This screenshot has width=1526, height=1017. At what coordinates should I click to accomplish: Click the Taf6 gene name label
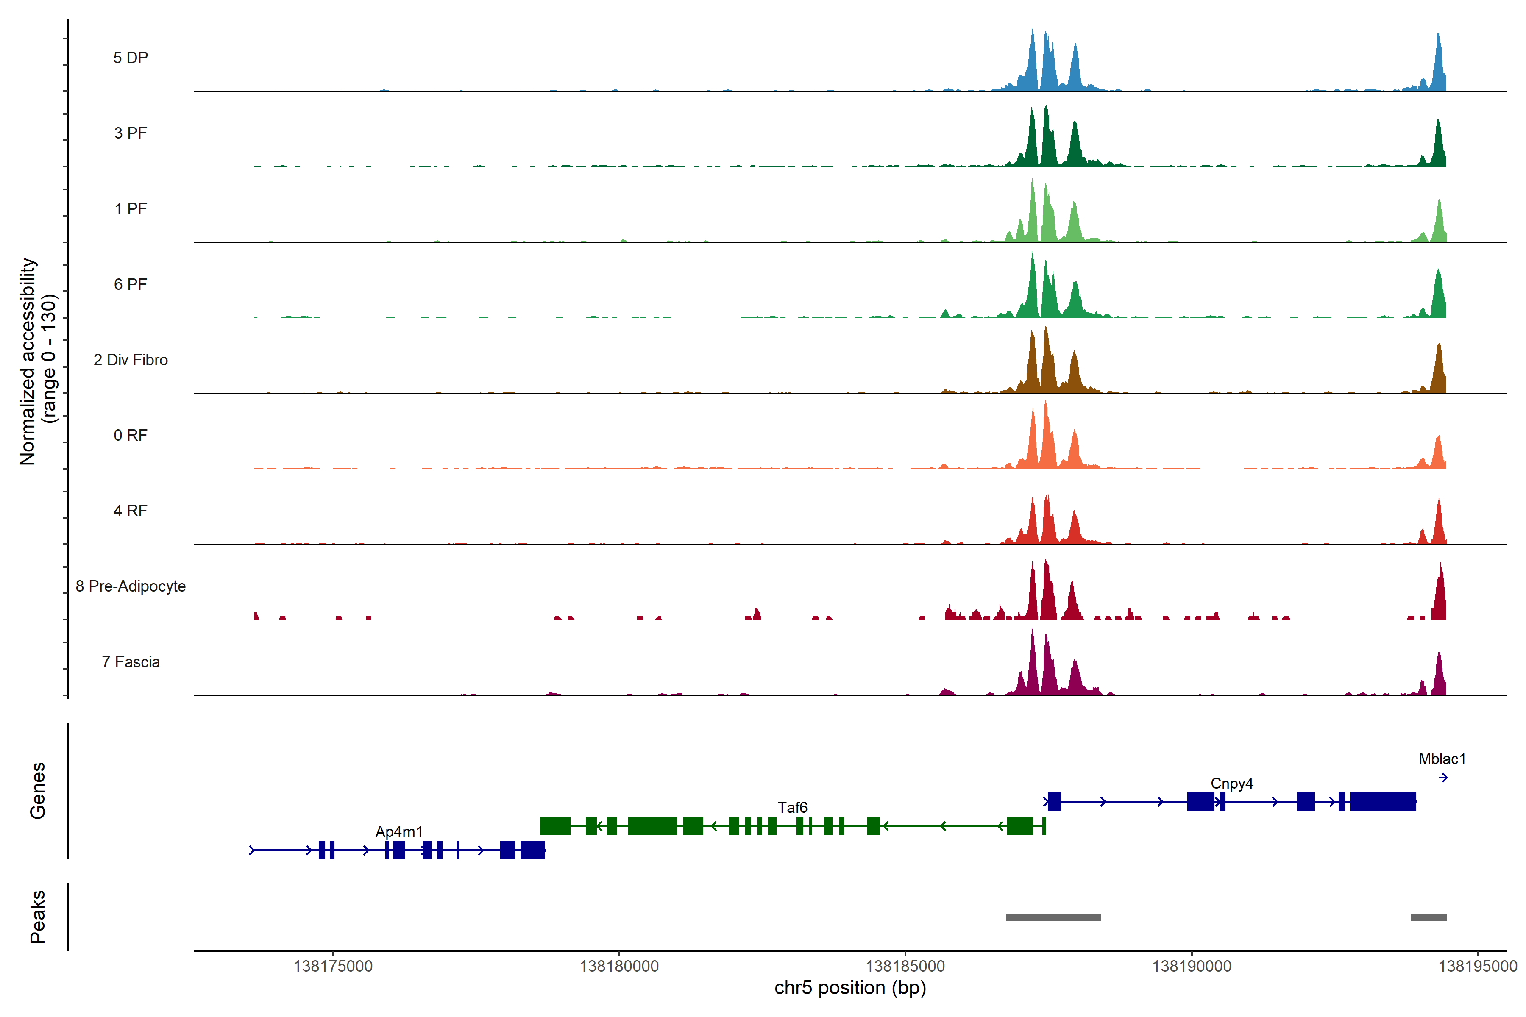point(792,808)
